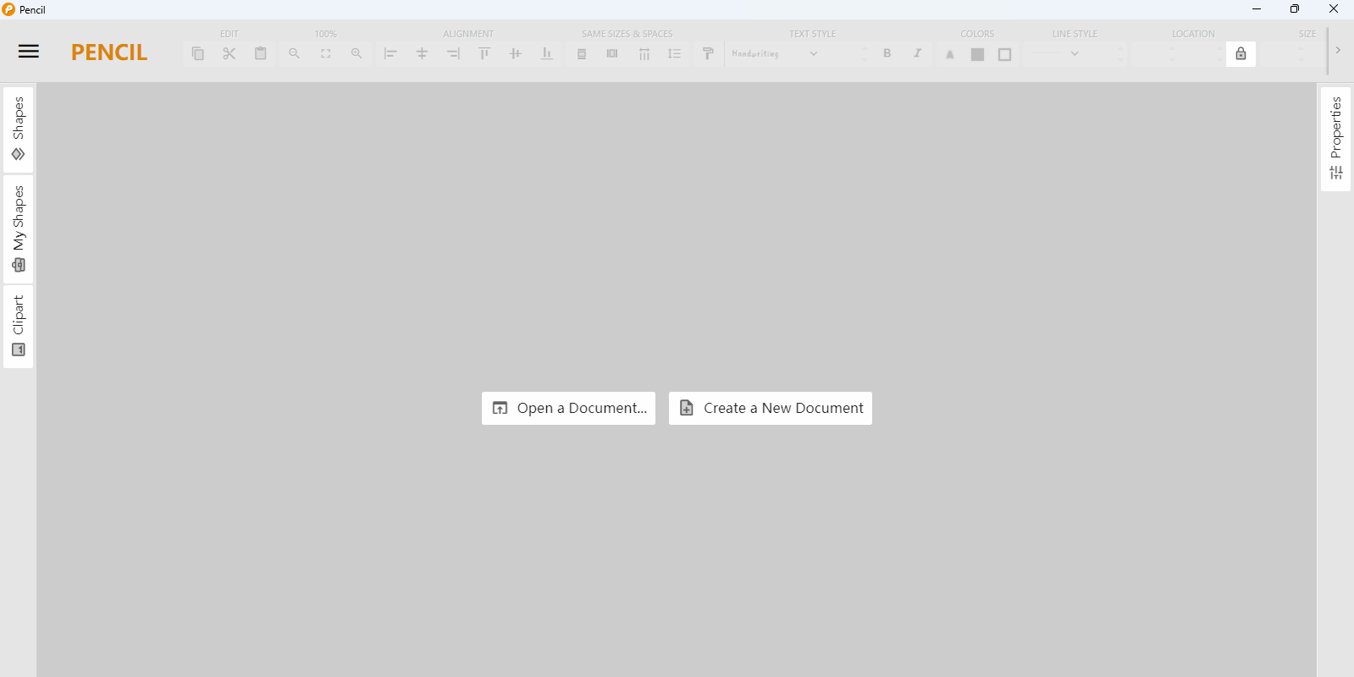Viewport: 1354px width, 677px height.
Task: Open the Shapes side tab
Action: (18, 129)
